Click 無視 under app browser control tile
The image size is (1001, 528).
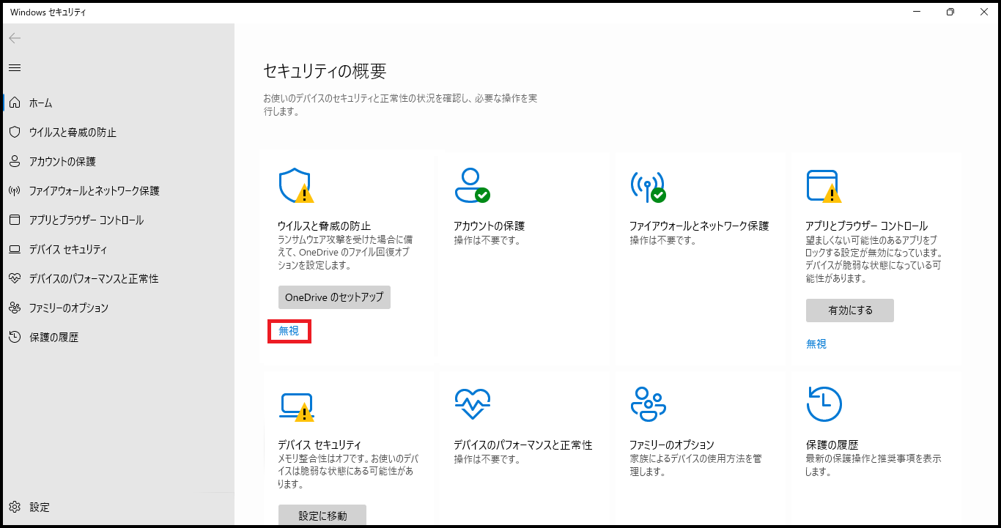[x=816, y=344]
